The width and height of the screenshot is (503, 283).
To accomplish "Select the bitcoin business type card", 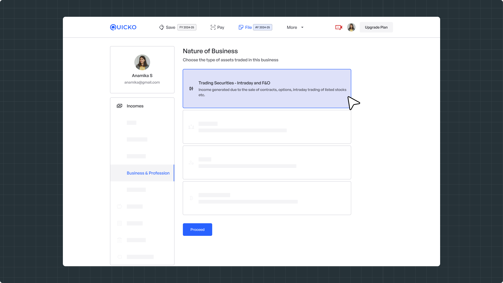I will pyautogui.click(x=267, y=198).
